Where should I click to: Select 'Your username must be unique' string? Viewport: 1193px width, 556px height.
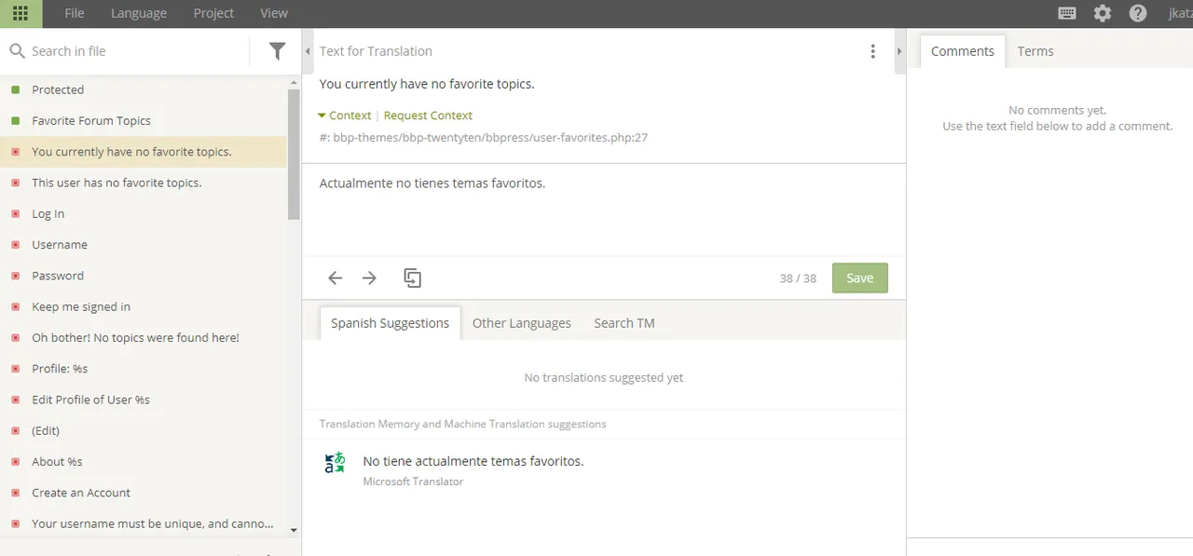click(144, 524)
